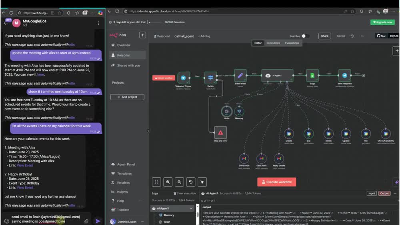Open View Event link for Meeting with Alex
Screen dimensions: 400x225
(x=25, y=165)
